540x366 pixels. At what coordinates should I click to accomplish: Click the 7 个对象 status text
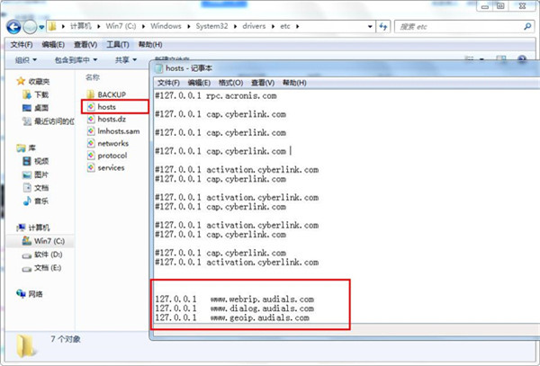[x=66, y=340]
